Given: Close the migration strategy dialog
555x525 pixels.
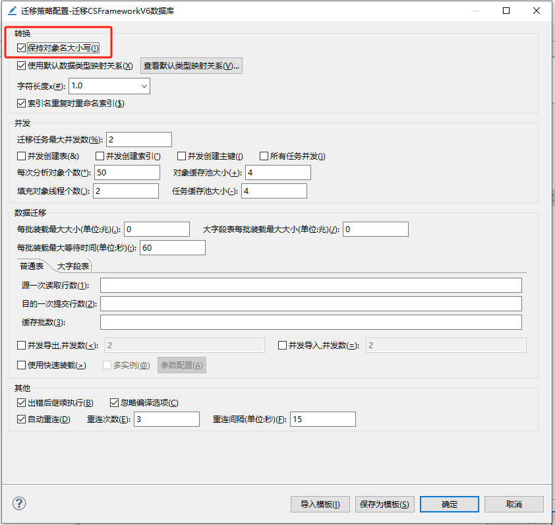Looking at the screenshot, I should (x=537, y=11).
